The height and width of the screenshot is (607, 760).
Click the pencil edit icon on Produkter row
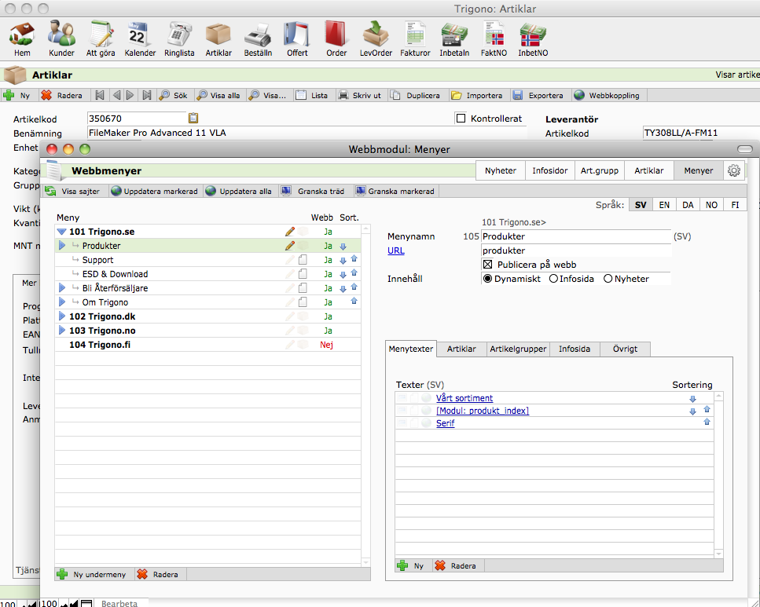tap(290, 246)
